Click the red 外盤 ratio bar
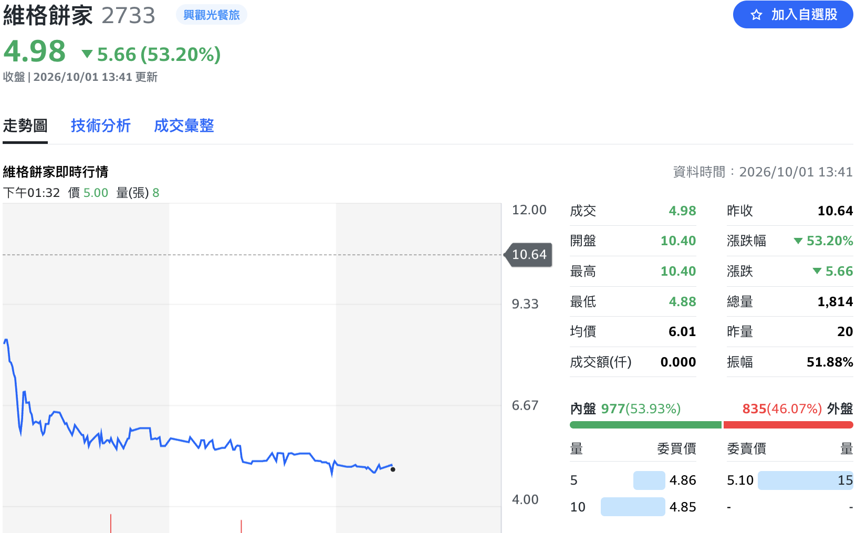The width and height of the screenshot is (856, 533). (788, 425)
